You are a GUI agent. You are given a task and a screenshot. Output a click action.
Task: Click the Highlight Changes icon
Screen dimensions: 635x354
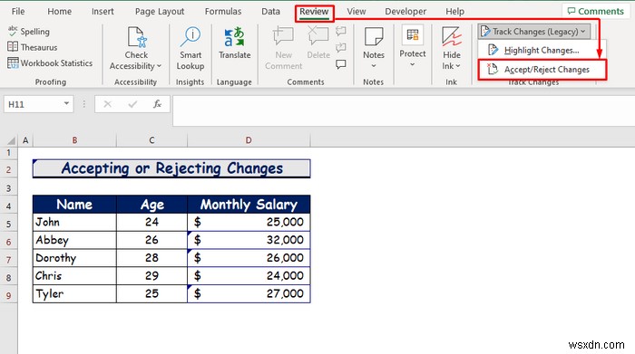coord(493,50)
